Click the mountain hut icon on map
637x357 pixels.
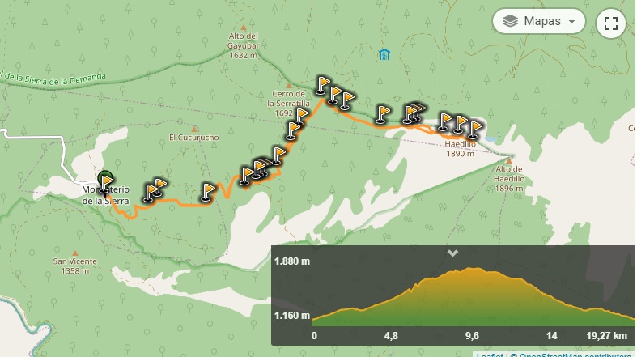pos(384,54)
